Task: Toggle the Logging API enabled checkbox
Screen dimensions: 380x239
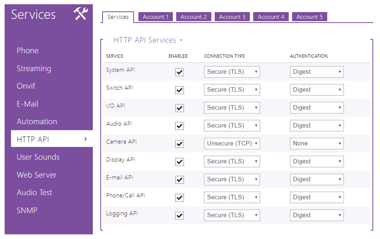Action: (x=180, y=215)
